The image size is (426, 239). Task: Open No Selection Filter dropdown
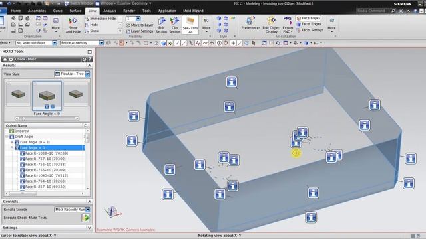[55, 42]
